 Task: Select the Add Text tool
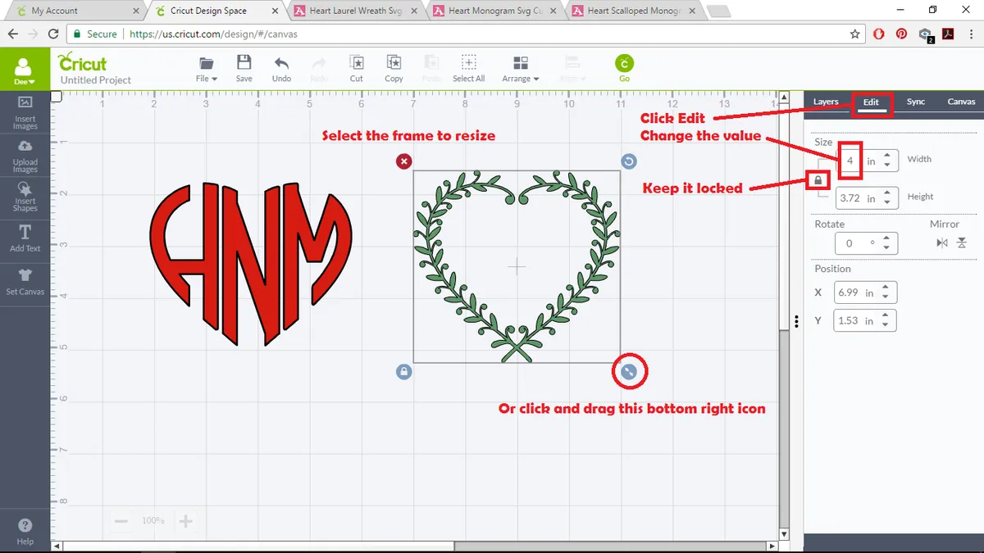[25, 238]
